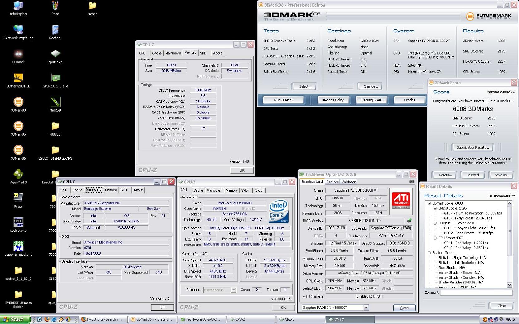Select the Netzwerkumgebung desktop icon

click(18, 32)
